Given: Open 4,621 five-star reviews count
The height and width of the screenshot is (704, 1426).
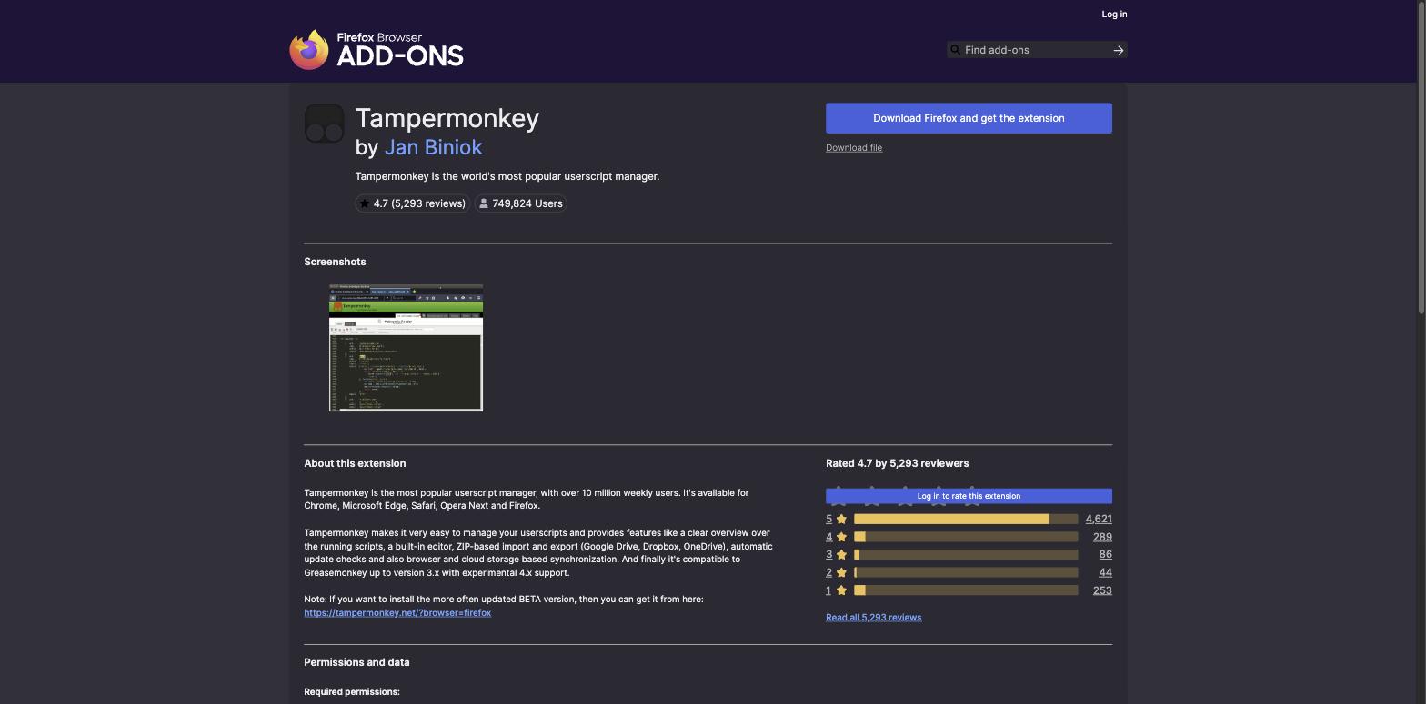Looking at the screenshot, I should pos(1099,520).
